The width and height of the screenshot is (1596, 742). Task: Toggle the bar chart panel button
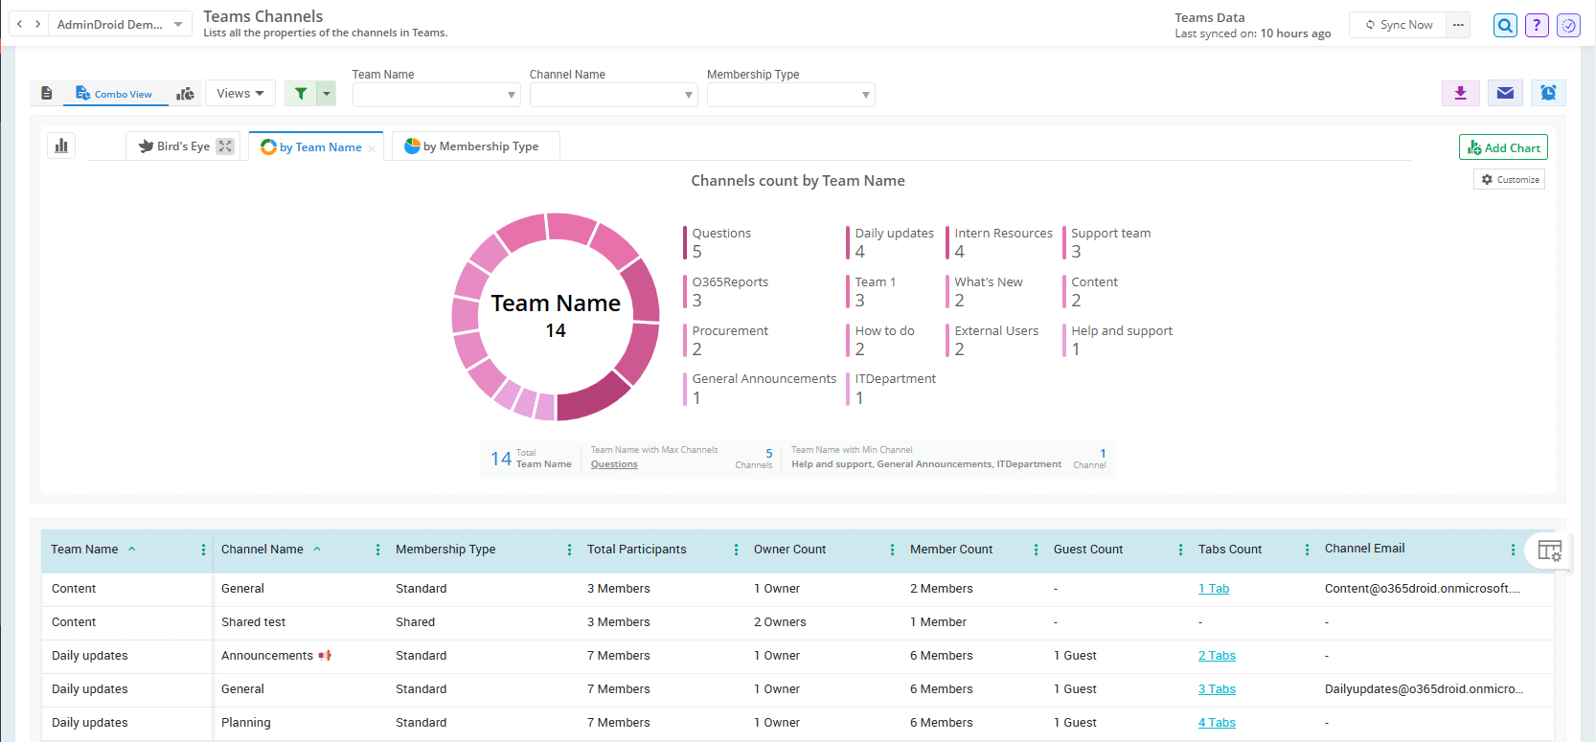[x=61, y=146]
